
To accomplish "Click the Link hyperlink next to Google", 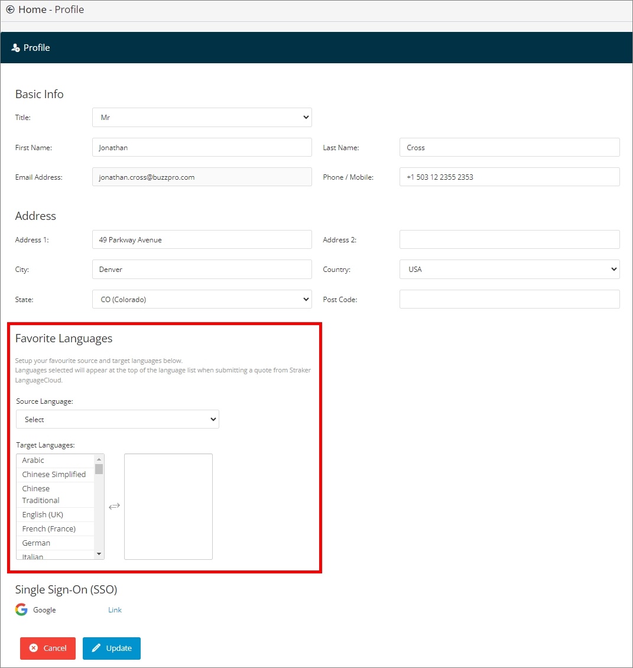I will coord(115,609).
